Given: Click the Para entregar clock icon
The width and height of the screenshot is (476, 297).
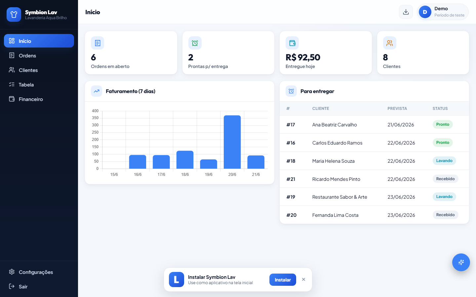Looking at the screenshot, I should [291, 91].
